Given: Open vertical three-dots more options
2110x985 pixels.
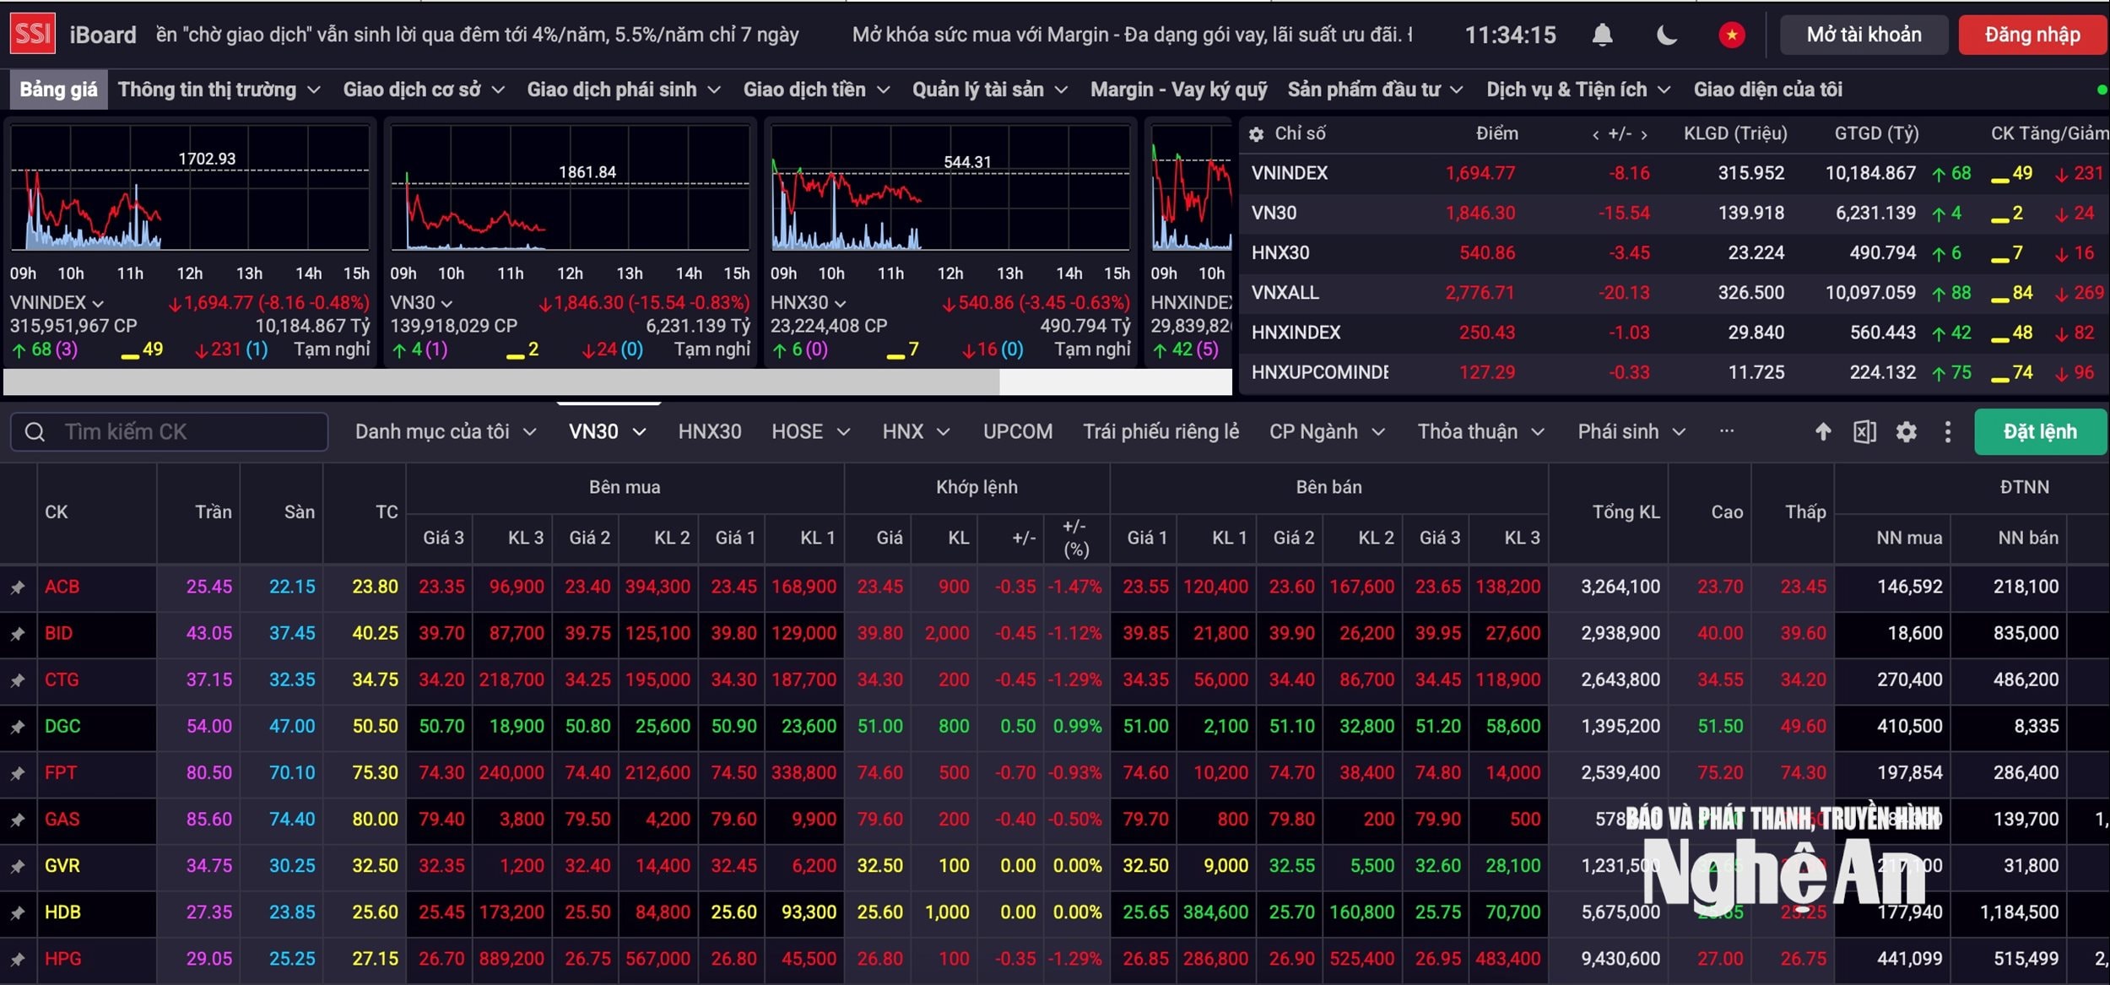Looking at the screenshot, I should 1948,432.
